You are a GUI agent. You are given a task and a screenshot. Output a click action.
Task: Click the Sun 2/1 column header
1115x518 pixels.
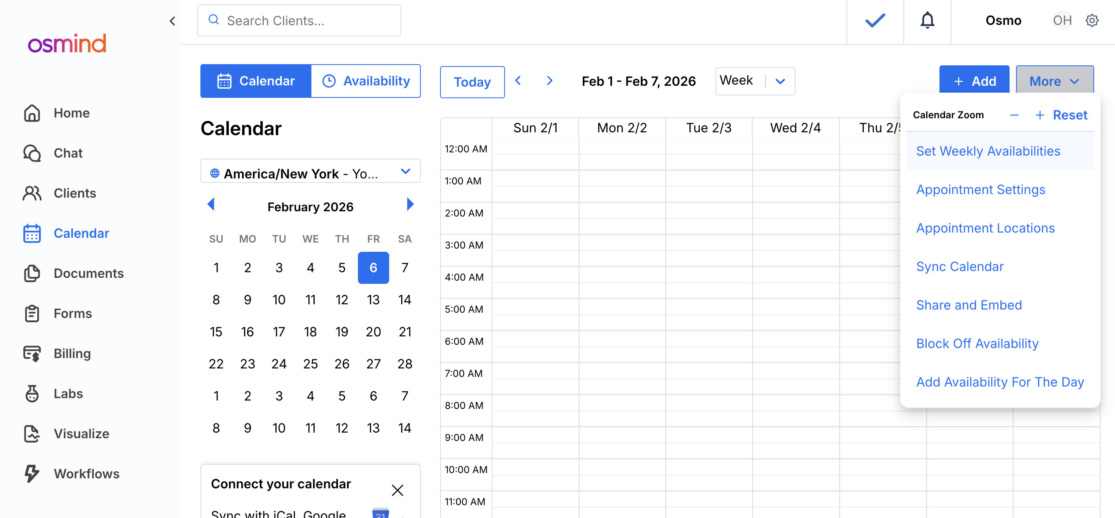point(535,128)
